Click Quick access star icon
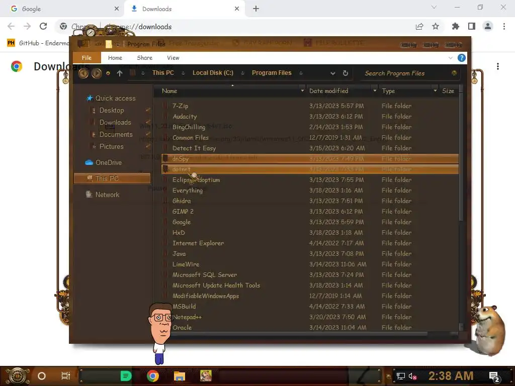Screen dimensions: 515x386 [x=89, y=98]
